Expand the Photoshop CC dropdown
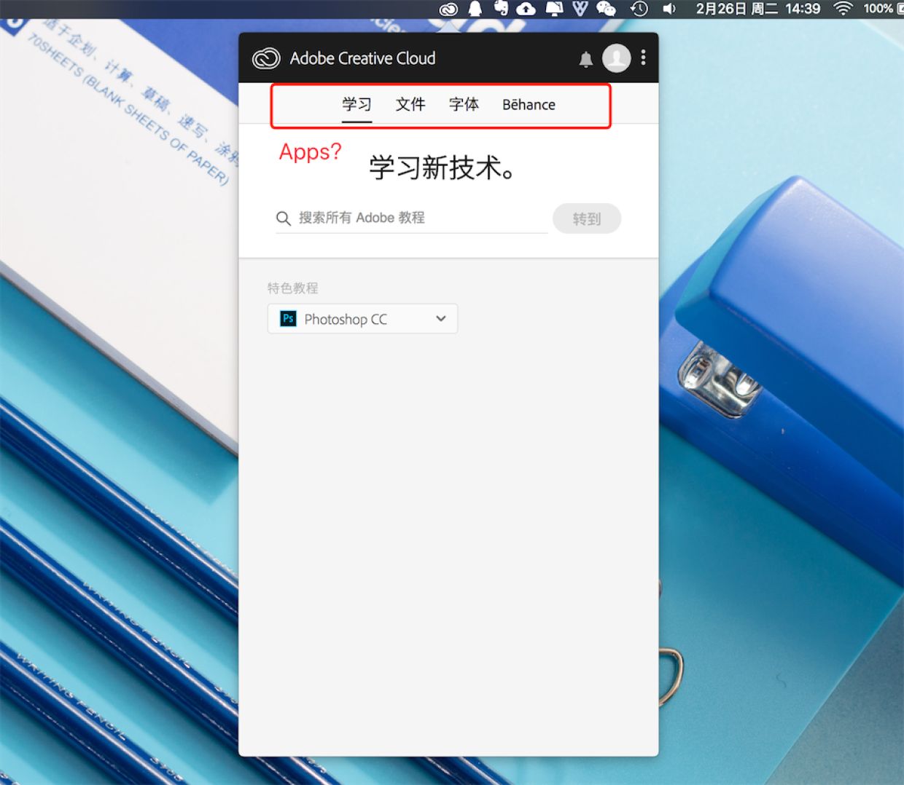904x785 pixels. 362,319
